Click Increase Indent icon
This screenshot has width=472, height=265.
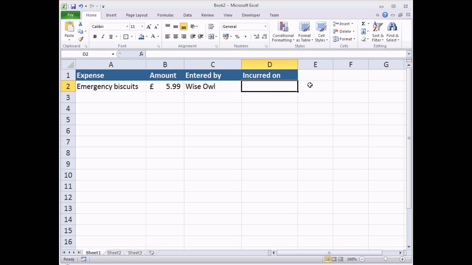click(x=201, y=36)
